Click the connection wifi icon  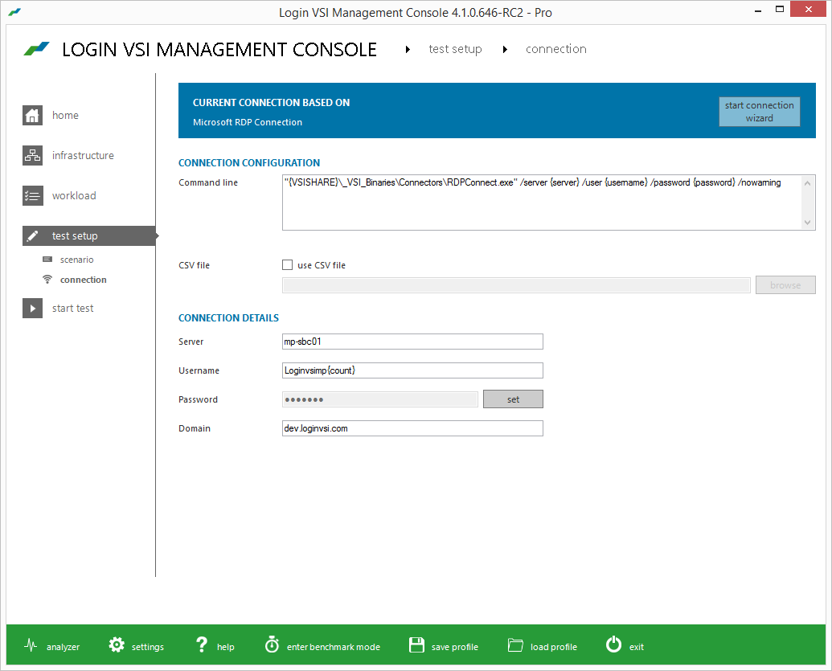click(47, 279)
